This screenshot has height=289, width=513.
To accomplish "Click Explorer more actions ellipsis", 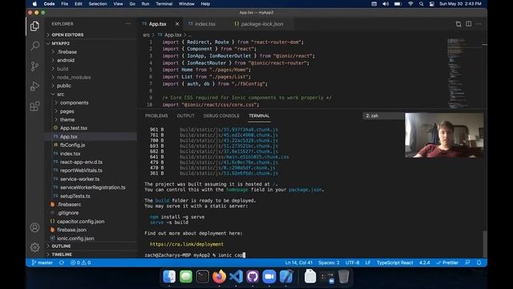I will pos(128,23).
